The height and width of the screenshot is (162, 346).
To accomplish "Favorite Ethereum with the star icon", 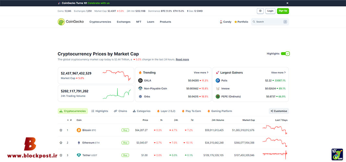I will (x=61, y=143).
